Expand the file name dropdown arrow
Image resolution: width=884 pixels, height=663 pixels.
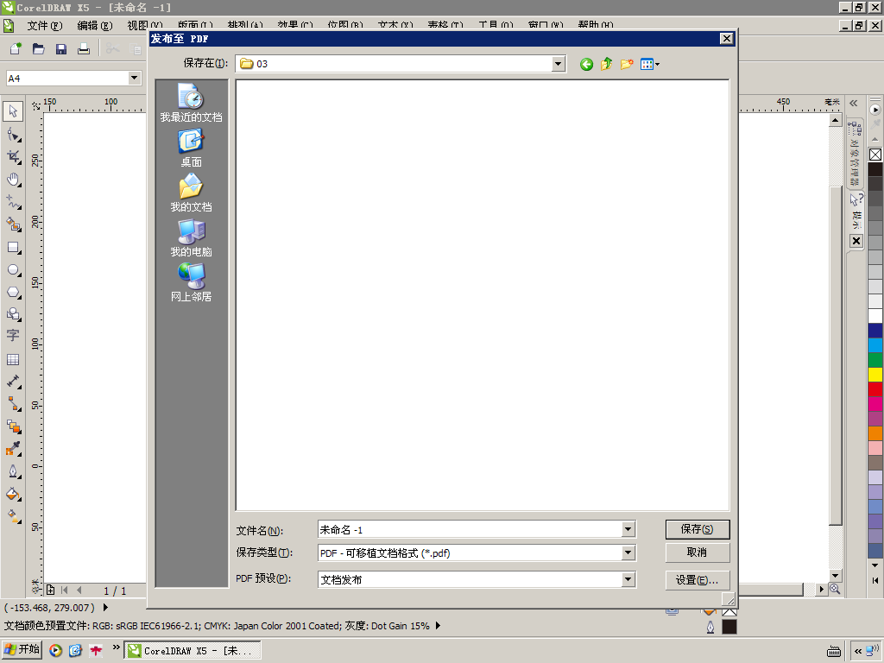click(x=628, y=529)
